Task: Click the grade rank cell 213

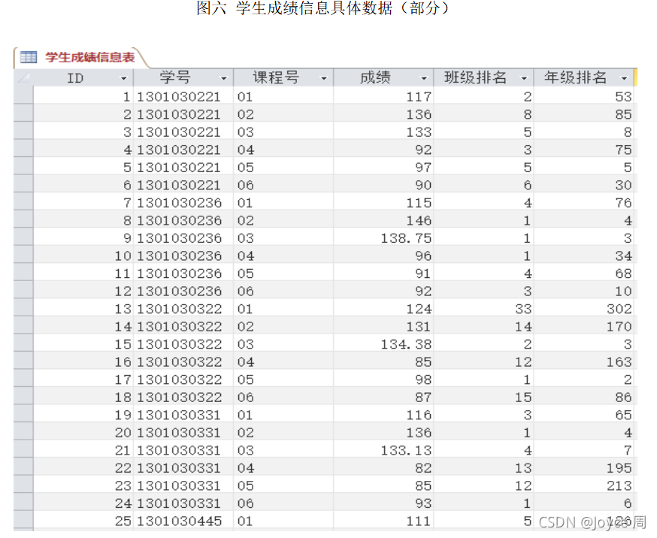Action: (584, 485)
